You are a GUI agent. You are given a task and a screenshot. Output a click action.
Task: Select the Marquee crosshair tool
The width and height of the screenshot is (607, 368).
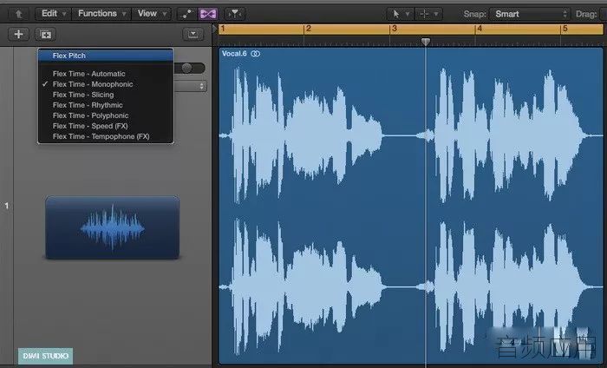(x=424, y=15)
